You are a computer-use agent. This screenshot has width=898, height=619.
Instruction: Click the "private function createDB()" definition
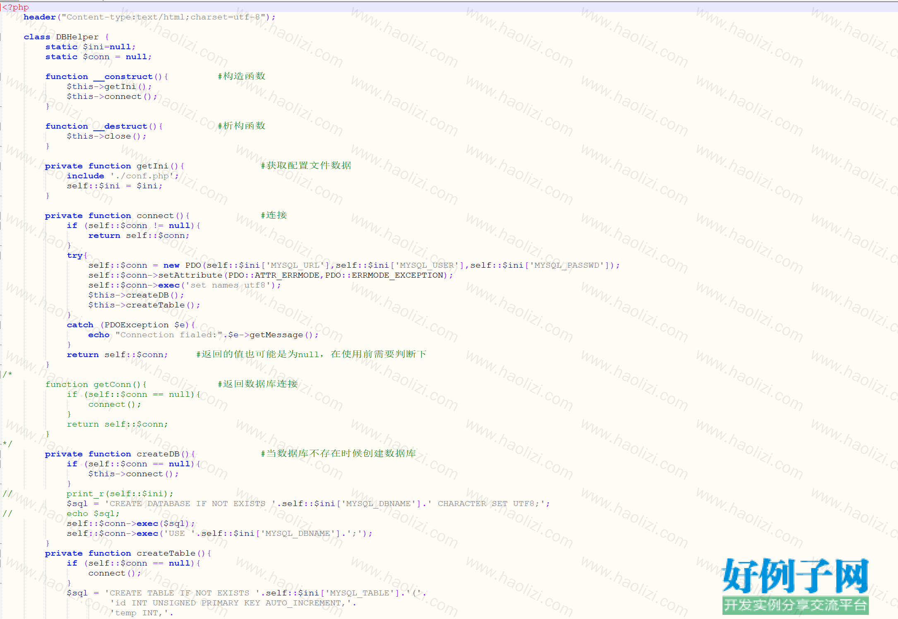pyautogui.click(x=120, y=454)
